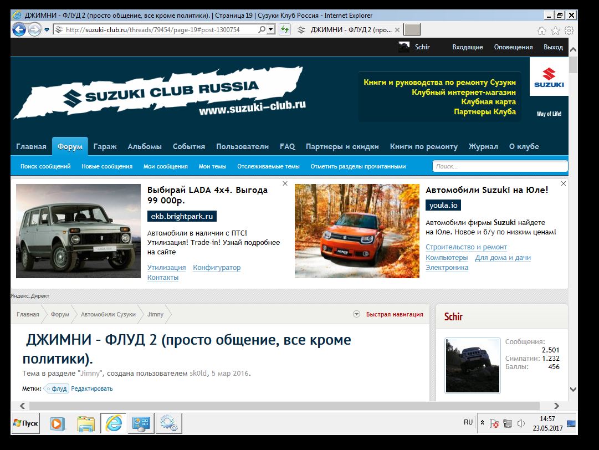Follow the ekb.brightpark.ru ad link
The image size is (599, 450).
[182, 216]
